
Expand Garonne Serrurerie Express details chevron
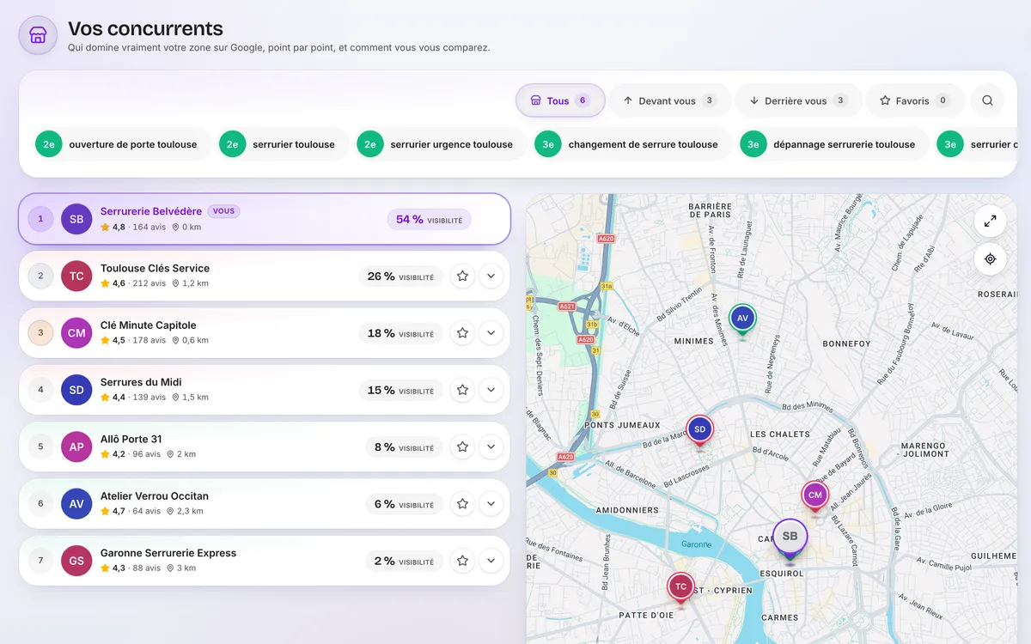point(491,561)
